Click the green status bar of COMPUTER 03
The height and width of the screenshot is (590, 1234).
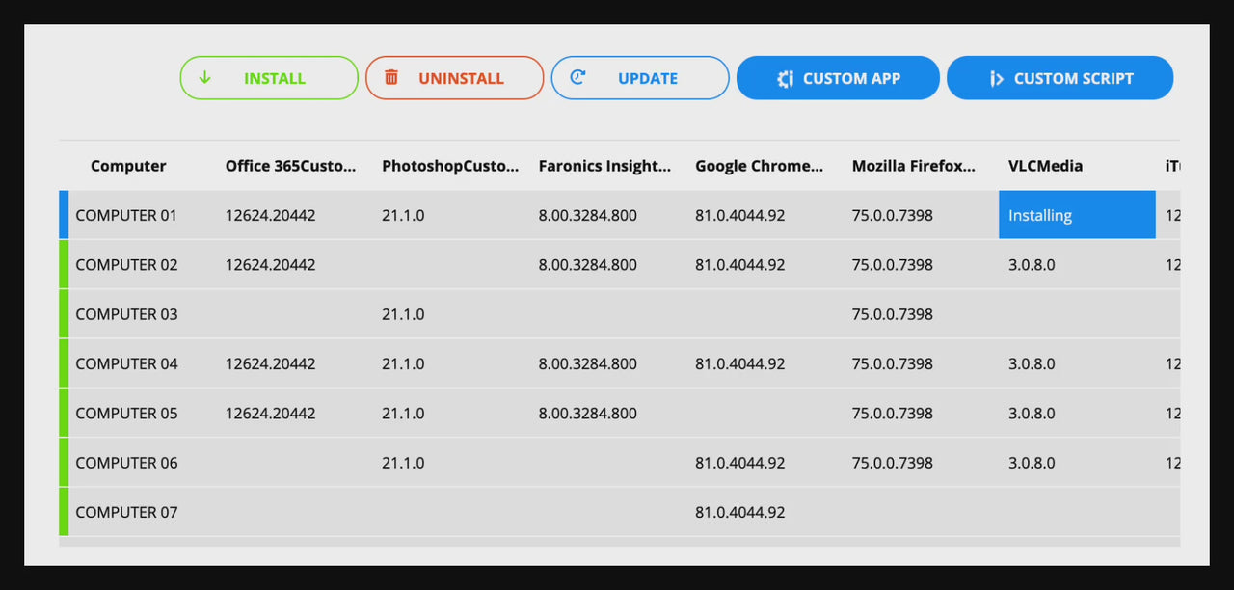click(x=64, y=314)
